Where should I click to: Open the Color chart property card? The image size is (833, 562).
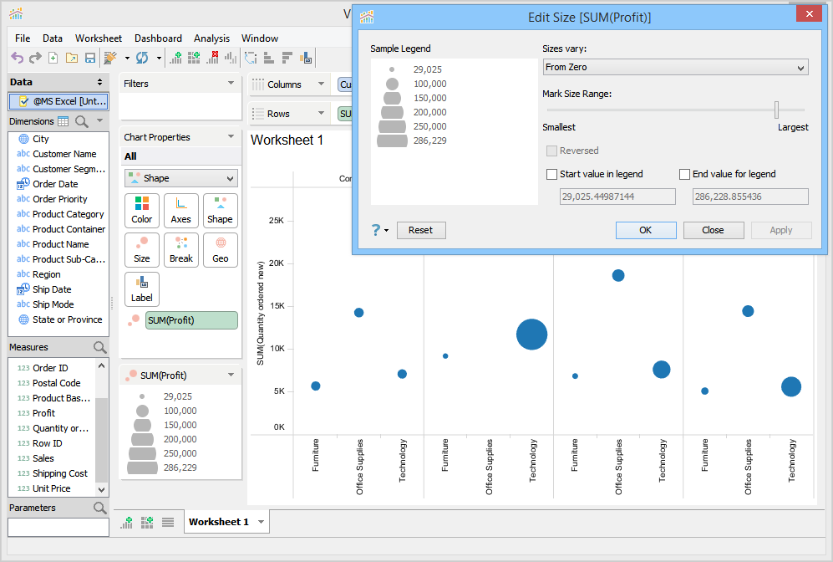[142, 211]
